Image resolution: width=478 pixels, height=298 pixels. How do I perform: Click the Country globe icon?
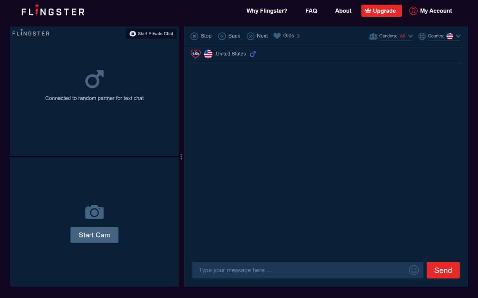422,36
